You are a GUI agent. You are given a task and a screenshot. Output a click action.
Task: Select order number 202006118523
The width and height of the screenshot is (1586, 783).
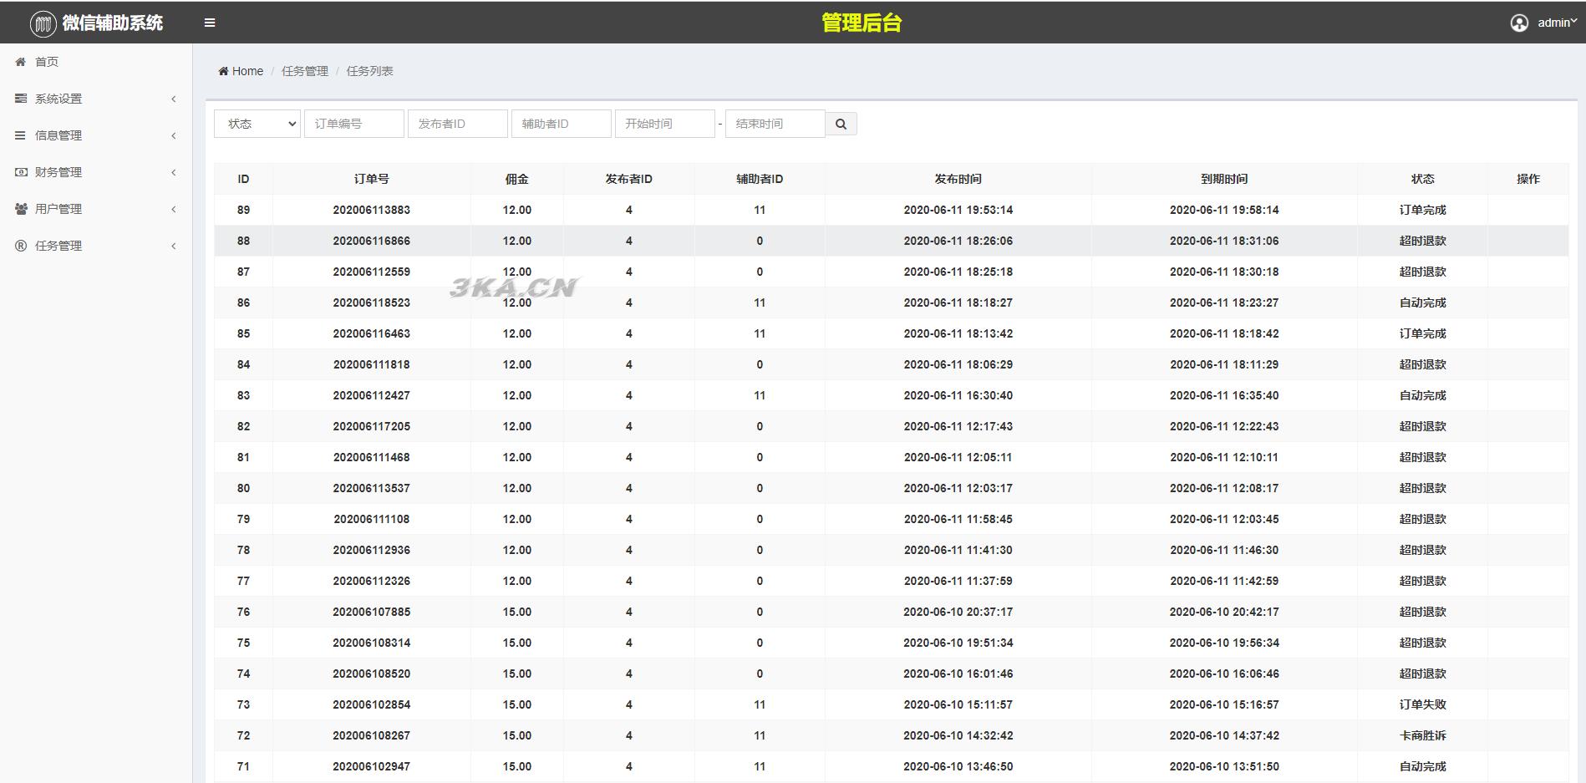pyautogui.click(x=372, y=303)
